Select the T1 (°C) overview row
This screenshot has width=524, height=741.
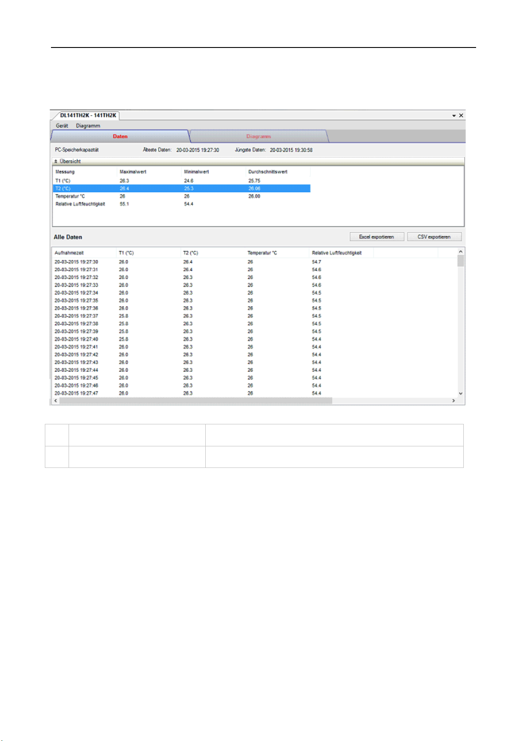[x=182, y=181]
